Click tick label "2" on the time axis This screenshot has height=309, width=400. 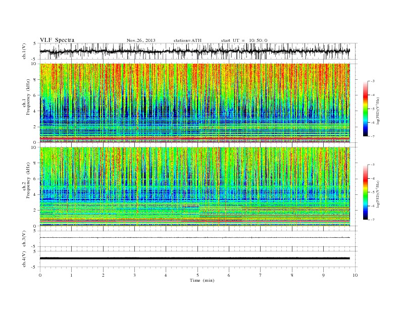[x=103, y=275]
